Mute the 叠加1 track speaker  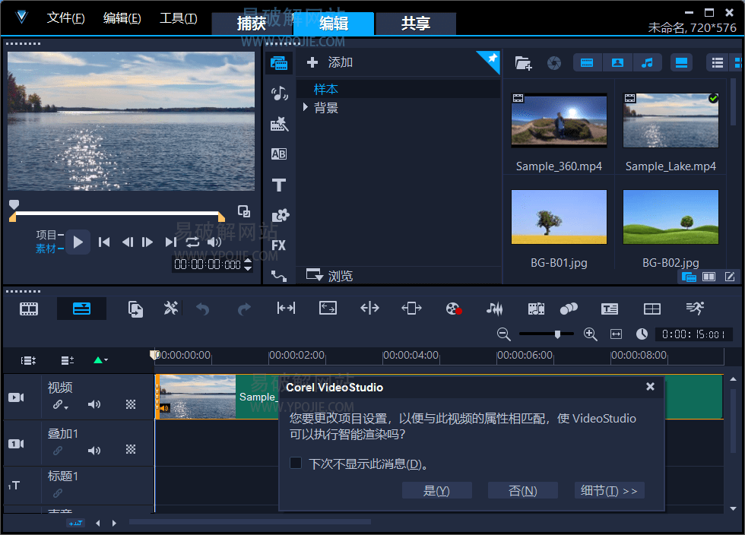[x=94, y=451]
